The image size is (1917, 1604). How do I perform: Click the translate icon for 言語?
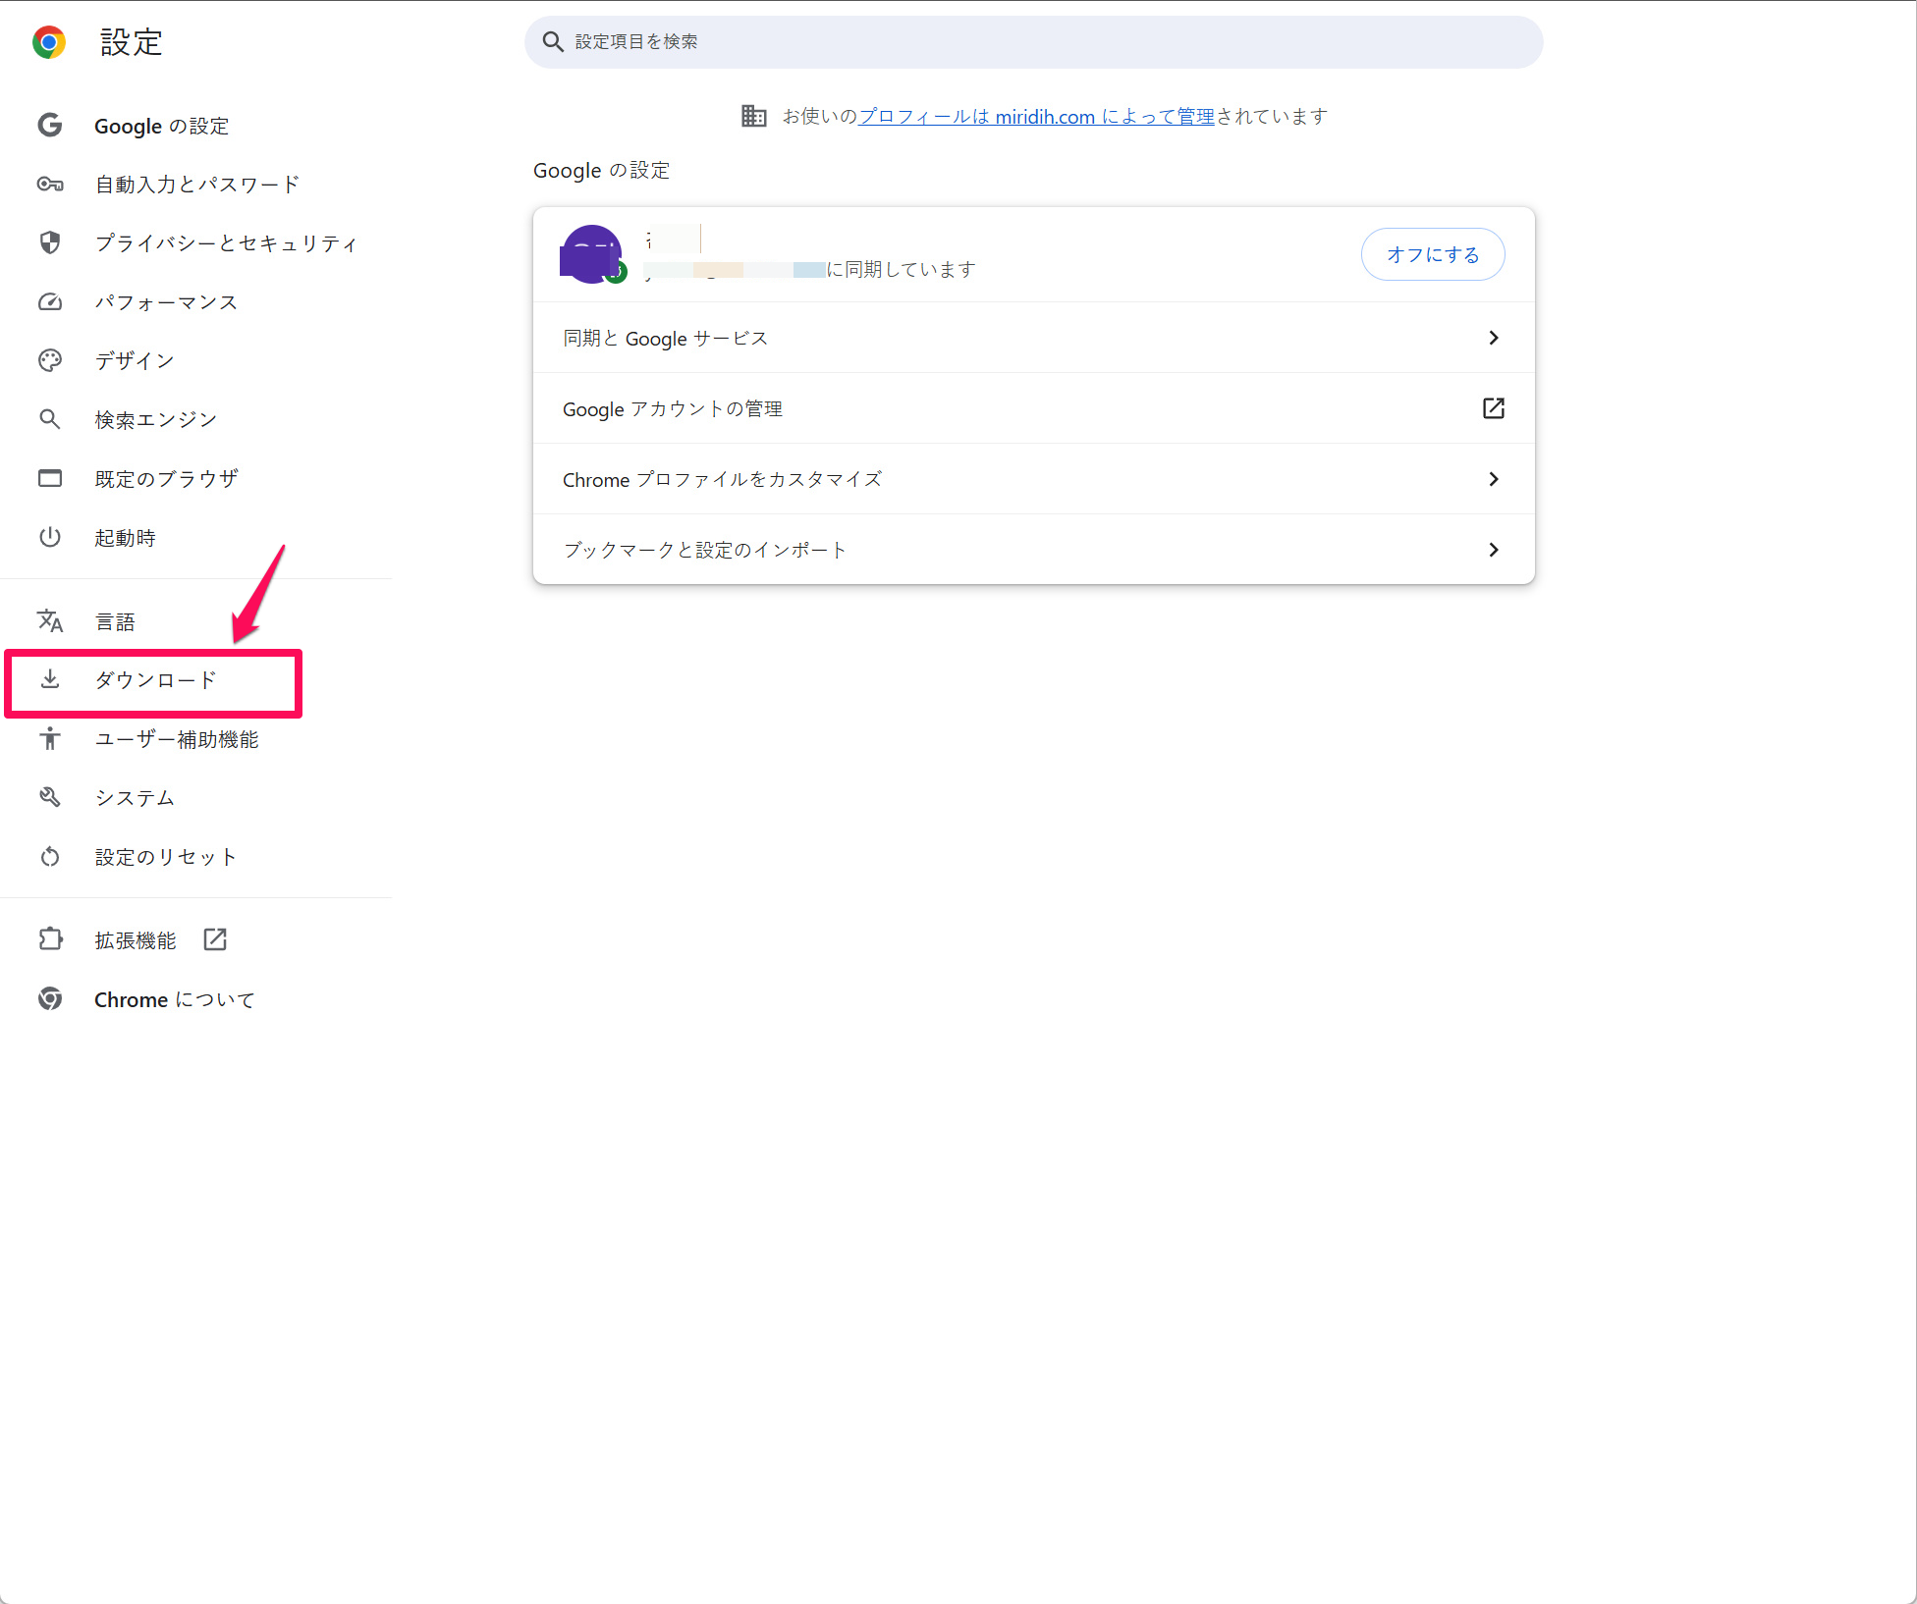50,620
